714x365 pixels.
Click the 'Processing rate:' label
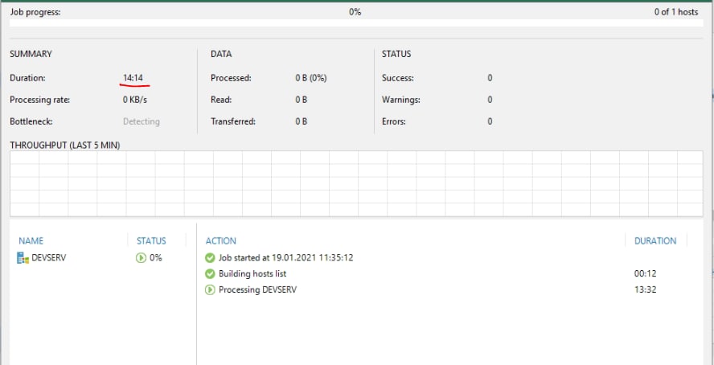coord(40,100)
